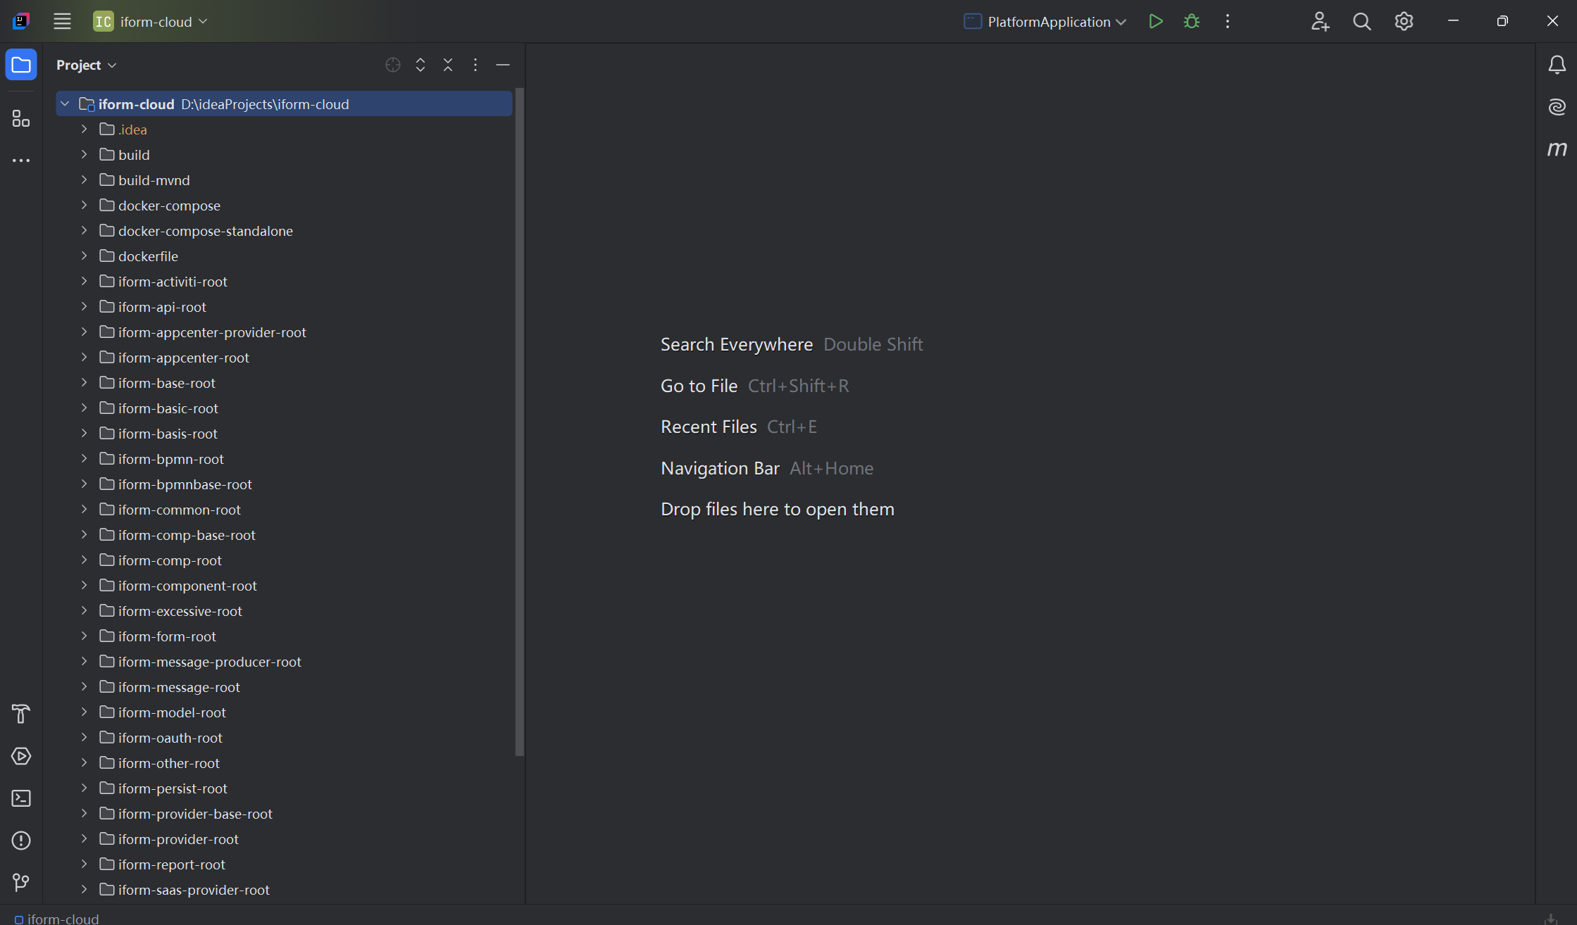Viewport: 1577px width, 925px height.
Task: Run PlatformApplication with the green play icon
Action: (1155, 21)
